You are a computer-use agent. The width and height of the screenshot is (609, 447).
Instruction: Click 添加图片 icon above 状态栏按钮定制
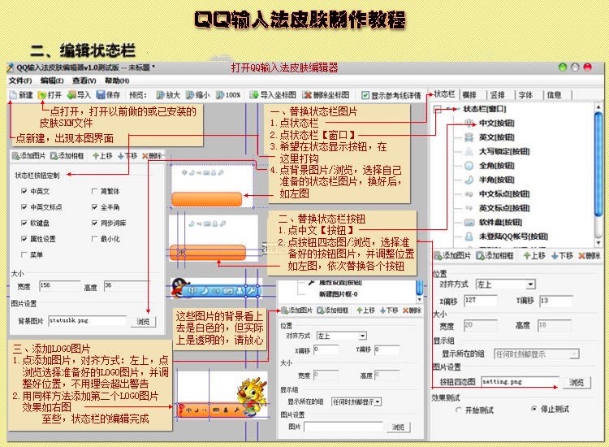tap(16, 156)
